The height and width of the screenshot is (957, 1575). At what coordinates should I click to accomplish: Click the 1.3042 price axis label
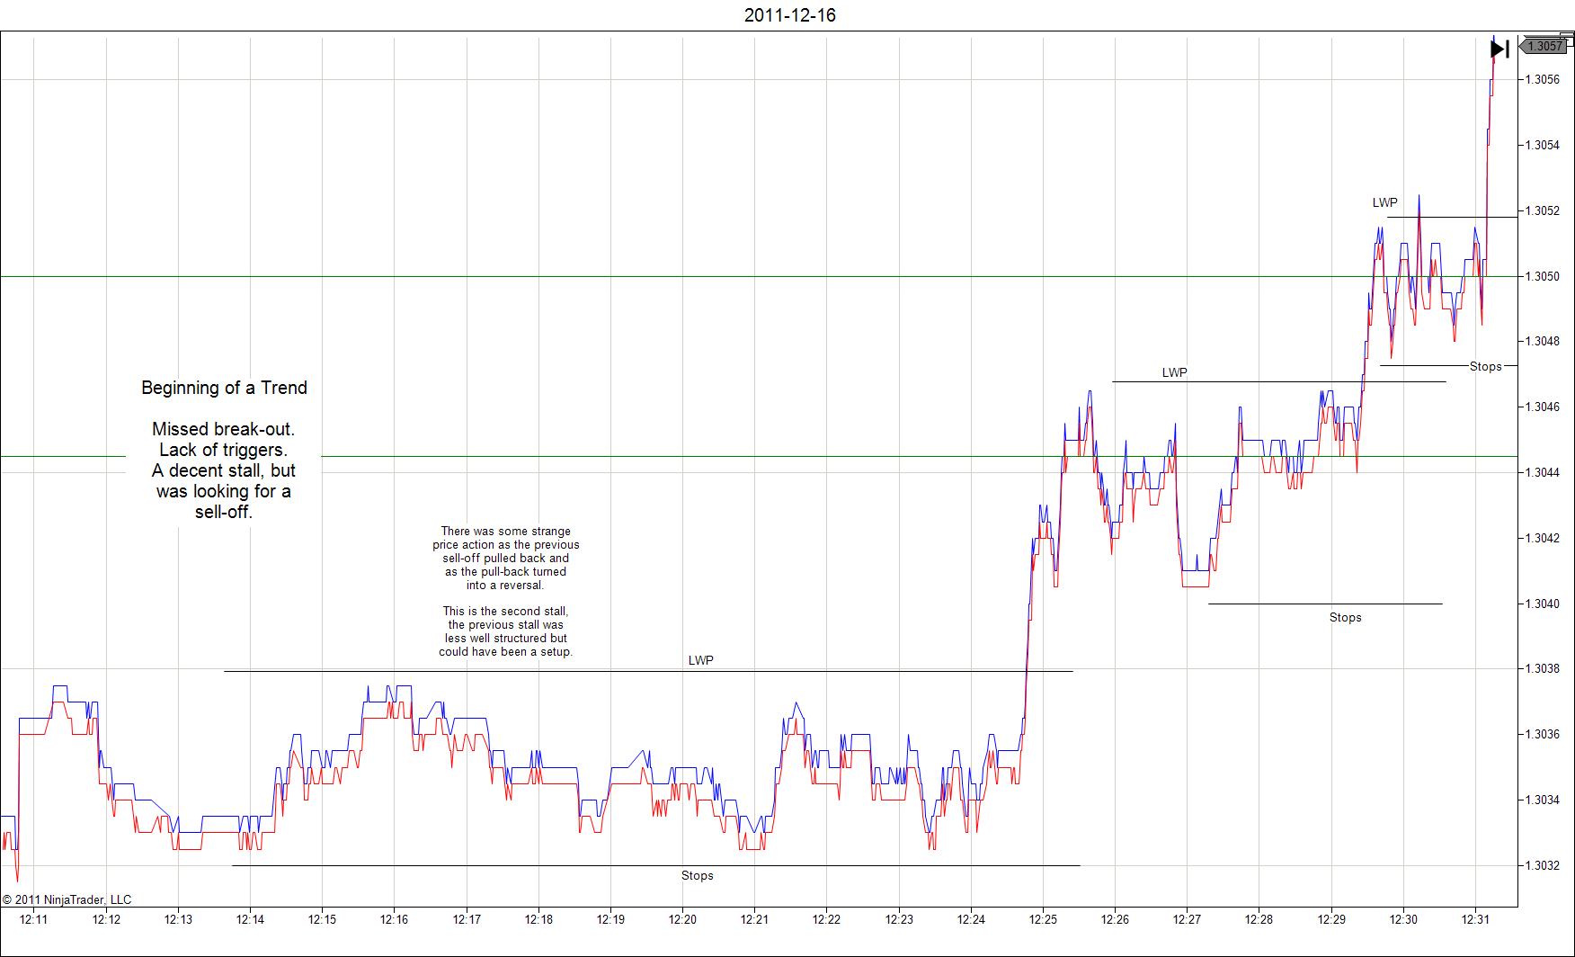tap(1543, 538)
